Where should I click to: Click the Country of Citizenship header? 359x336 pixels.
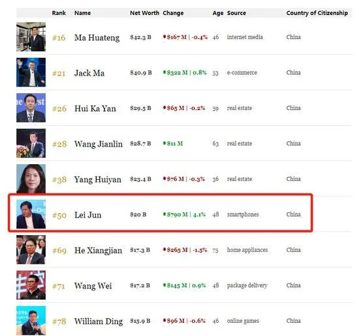click(x=317, y=13)
